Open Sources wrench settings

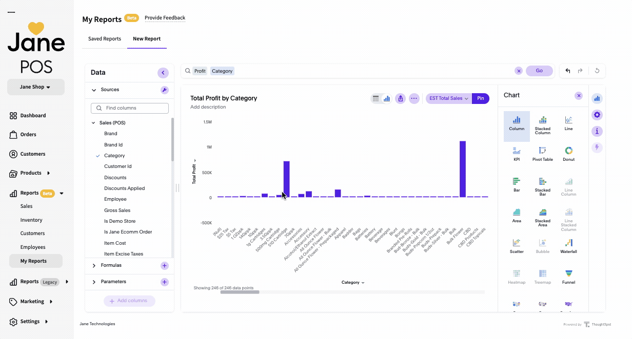tap(164, 90)
